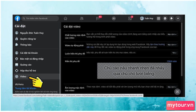Open the Groups icon in top navigation
This screenshot has height=112, width=196.
click(114, 18)
